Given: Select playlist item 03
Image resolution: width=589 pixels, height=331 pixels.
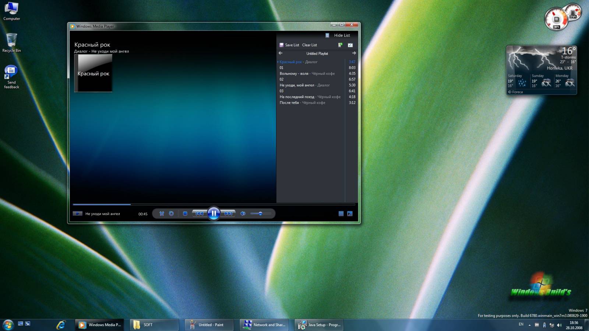Looking at the screenshot, I should pos(317,91).
